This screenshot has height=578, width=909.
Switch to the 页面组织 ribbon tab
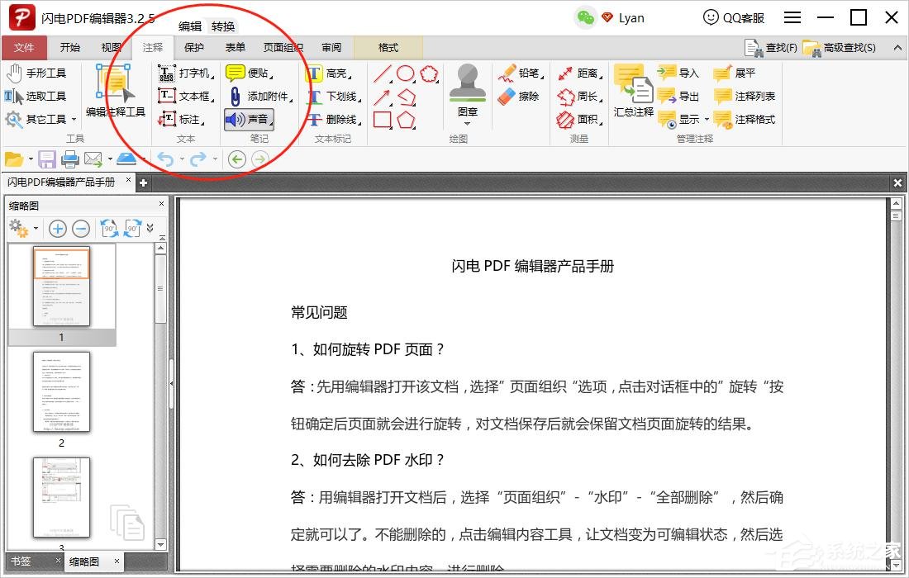point(283,47)
